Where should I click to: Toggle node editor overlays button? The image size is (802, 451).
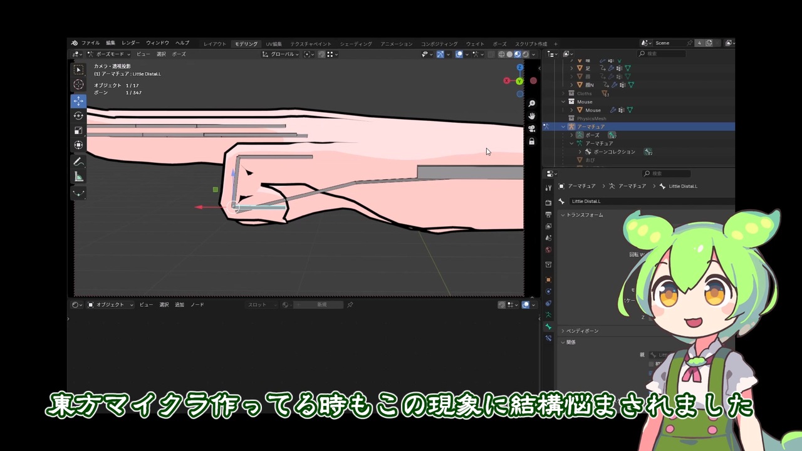[526, 305]
